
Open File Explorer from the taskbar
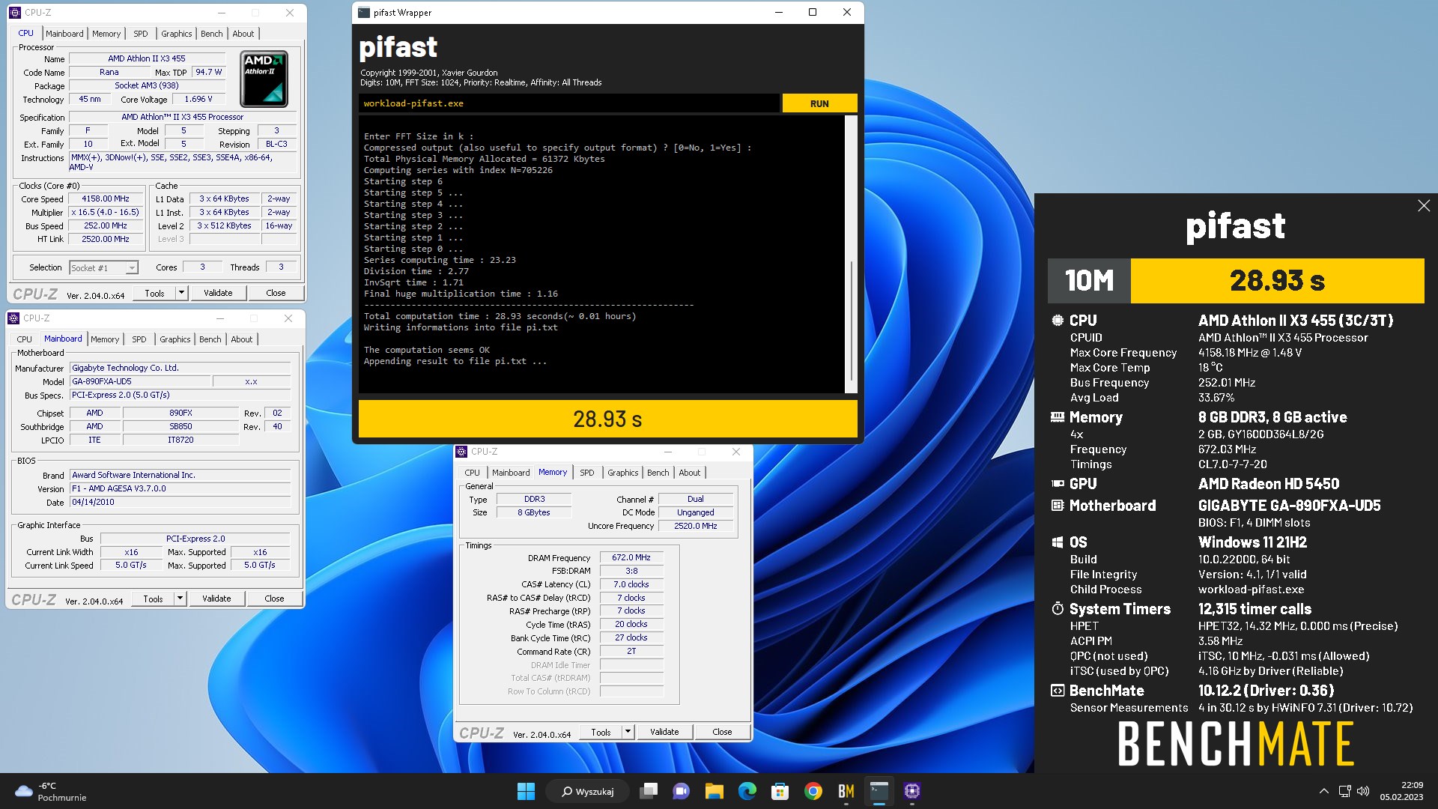tap(714, 791)
